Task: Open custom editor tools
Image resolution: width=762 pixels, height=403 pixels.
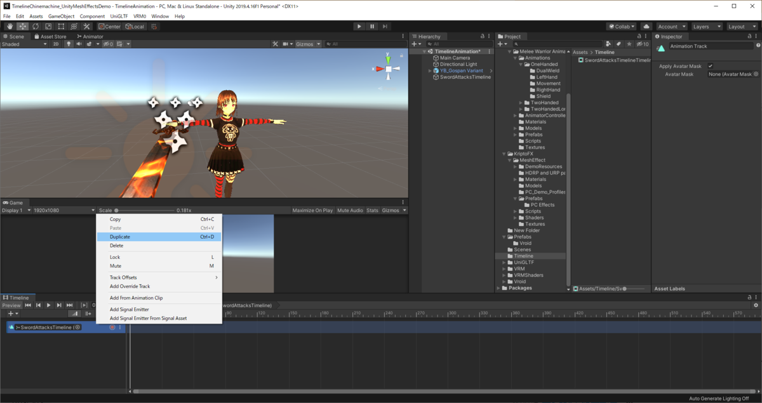Action: 86,27
